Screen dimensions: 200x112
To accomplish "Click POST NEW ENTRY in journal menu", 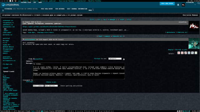I will 47,9.
